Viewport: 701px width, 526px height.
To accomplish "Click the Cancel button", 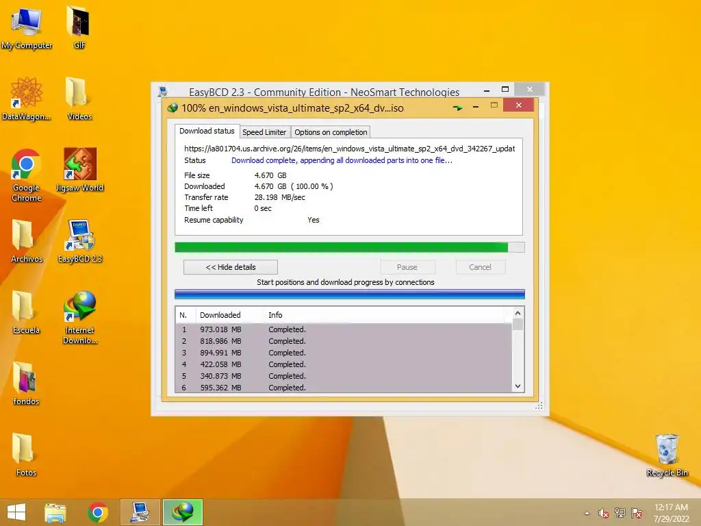I will [x=481, y=267].
